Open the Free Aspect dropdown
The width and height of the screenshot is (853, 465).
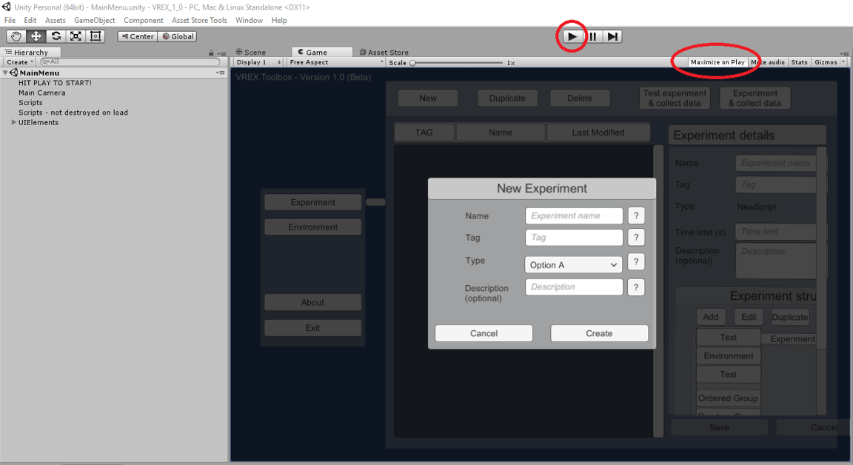(335, 62)
